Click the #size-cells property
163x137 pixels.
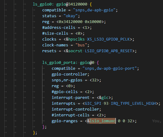pyautogui.click(x=55, y=33)
